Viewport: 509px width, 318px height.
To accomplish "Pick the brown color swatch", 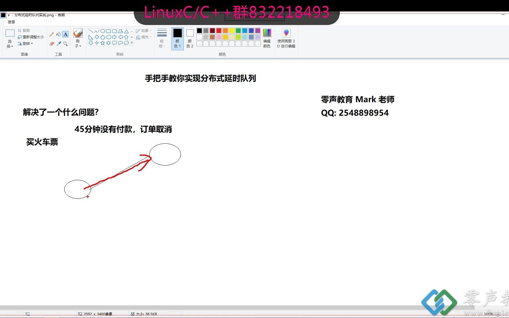I will (x=212, y=37).
